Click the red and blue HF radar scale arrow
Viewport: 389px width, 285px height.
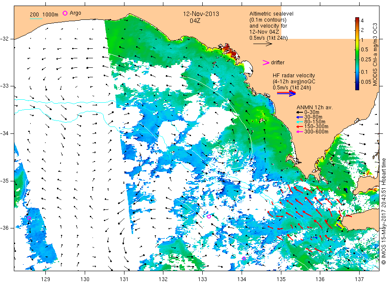click(x=286, y=93)
